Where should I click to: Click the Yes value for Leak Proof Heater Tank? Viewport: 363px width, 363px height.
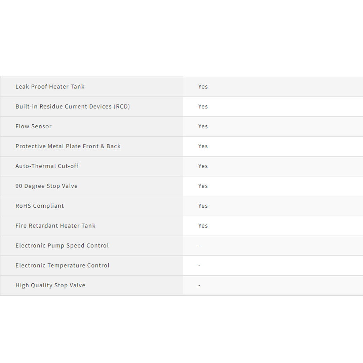[x=203, y=87]
